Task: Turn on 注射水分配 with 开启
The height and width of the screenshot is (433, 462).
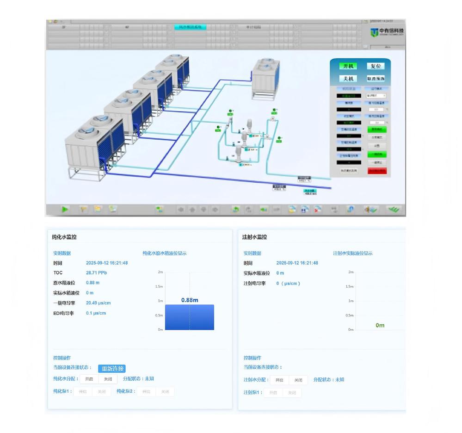Action: point(279,380)
